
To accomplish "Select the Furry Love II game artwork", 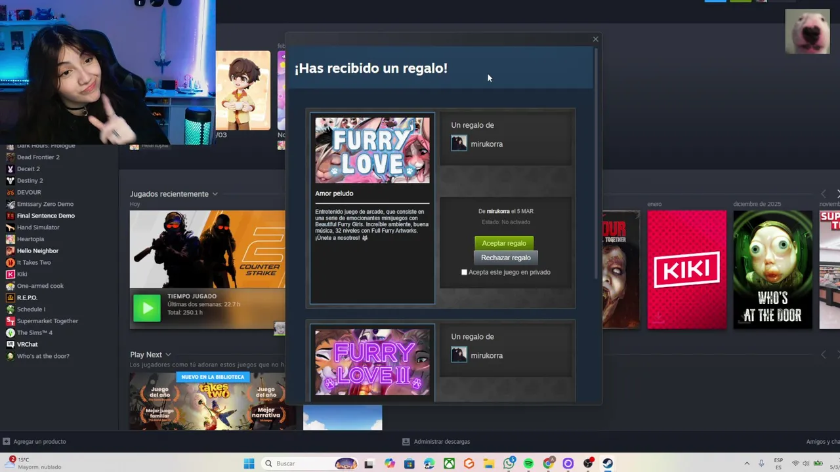I will point(372,362).
